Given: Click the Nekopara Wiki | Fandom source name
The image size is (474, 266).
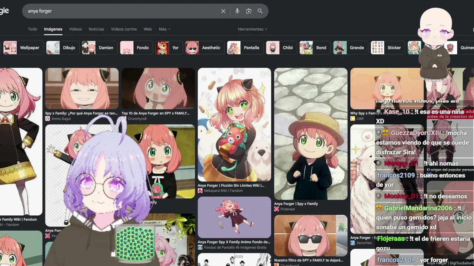Looking at the screenshot, I should [x=223, y=191].
